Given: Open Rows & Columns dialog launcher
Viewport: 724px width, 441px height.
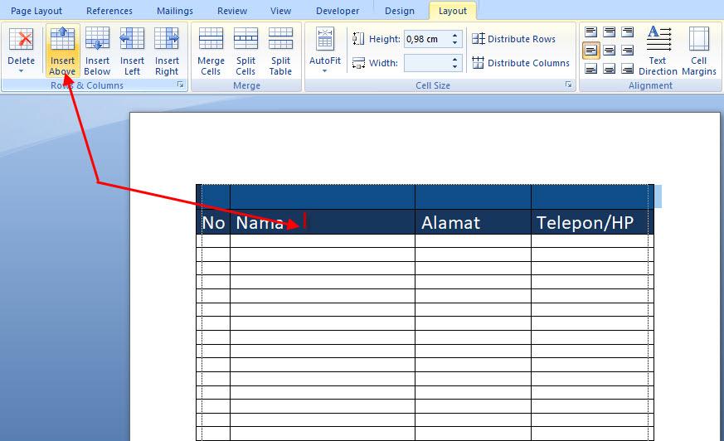Looking at the screenshot, I should coord(181,85).
